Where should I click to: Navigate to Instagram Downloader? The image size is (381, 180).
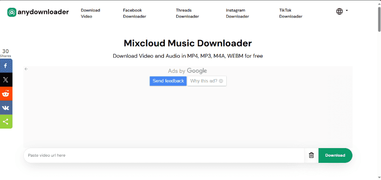pos(237,13)
